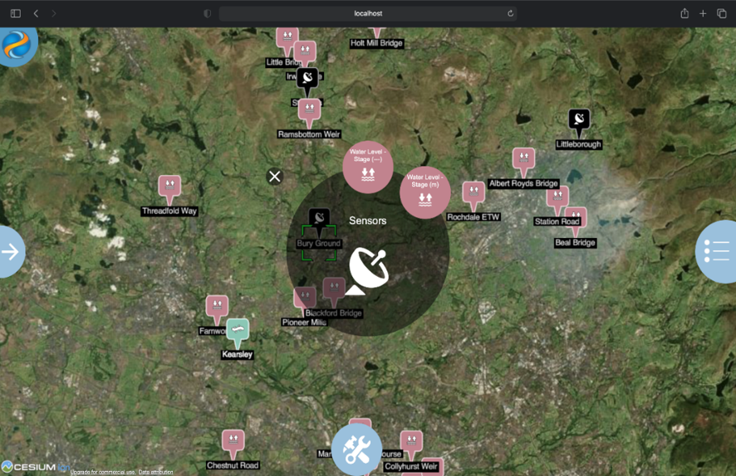
Task: Click the Pioneer Mills marker pin
Action: (x=305, y=300)
